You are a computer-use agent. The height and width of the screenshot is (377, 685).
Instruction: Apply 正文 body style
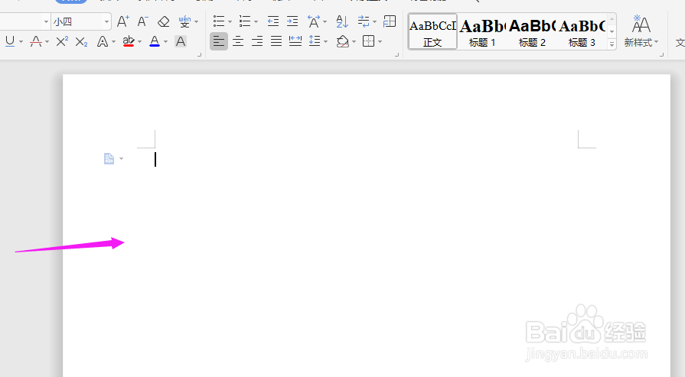(x=432, y=31)
